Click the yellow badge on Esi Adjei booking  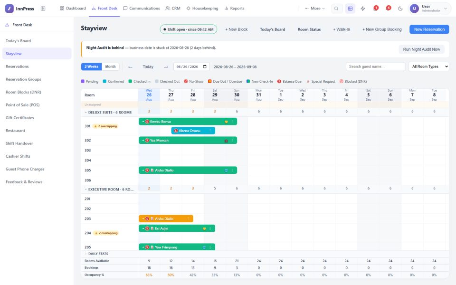click(x=204, y=228)
